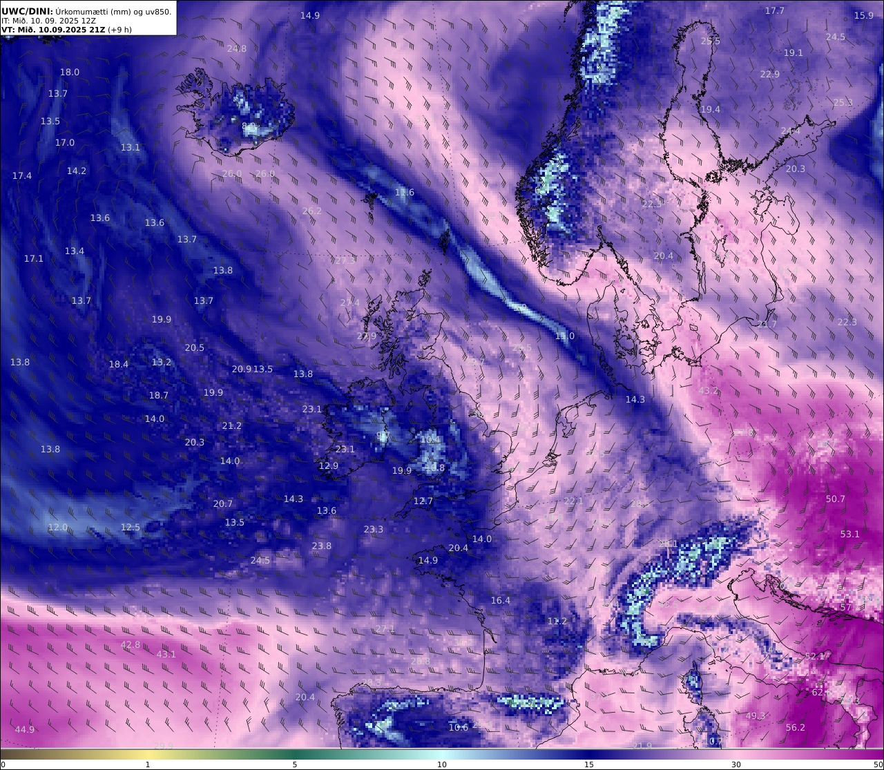884x770 pixels.
Task: Click the 53.1 value on the map
Action: [850, 535]
